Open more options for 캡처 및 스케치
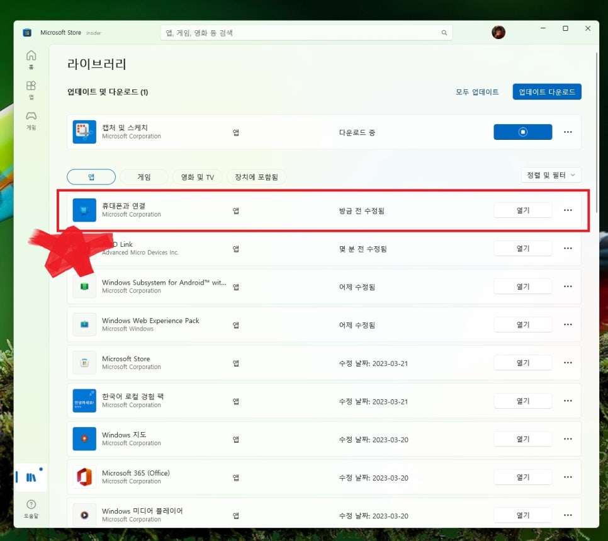This screenshot has height=541, width=608. pos(568,132)
